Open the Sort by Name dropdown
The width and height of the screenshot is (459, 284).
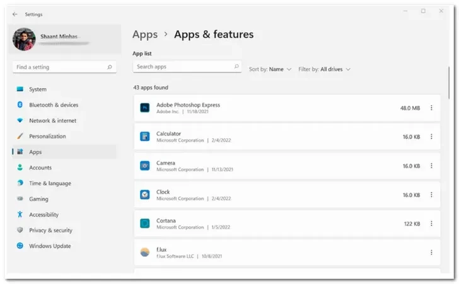[x=270, y=69]
